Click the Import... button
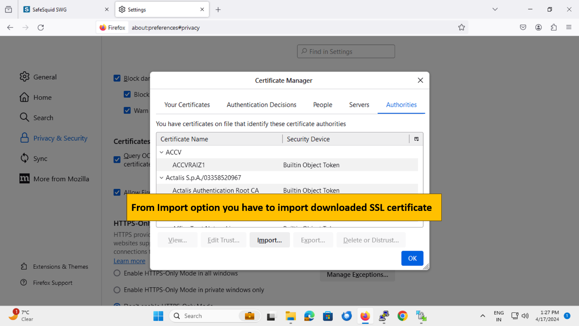 (270, 240)
